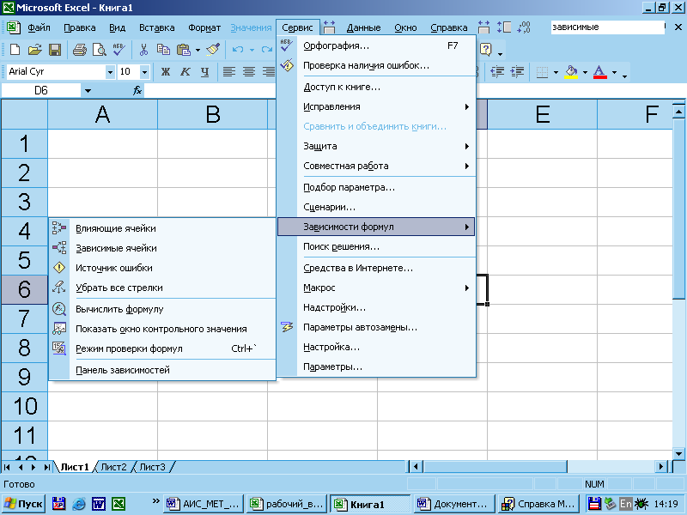The width and height of the screenshot is (687, 515).
Task: Expand the Макрос submenu
Action: coord(376,288)
